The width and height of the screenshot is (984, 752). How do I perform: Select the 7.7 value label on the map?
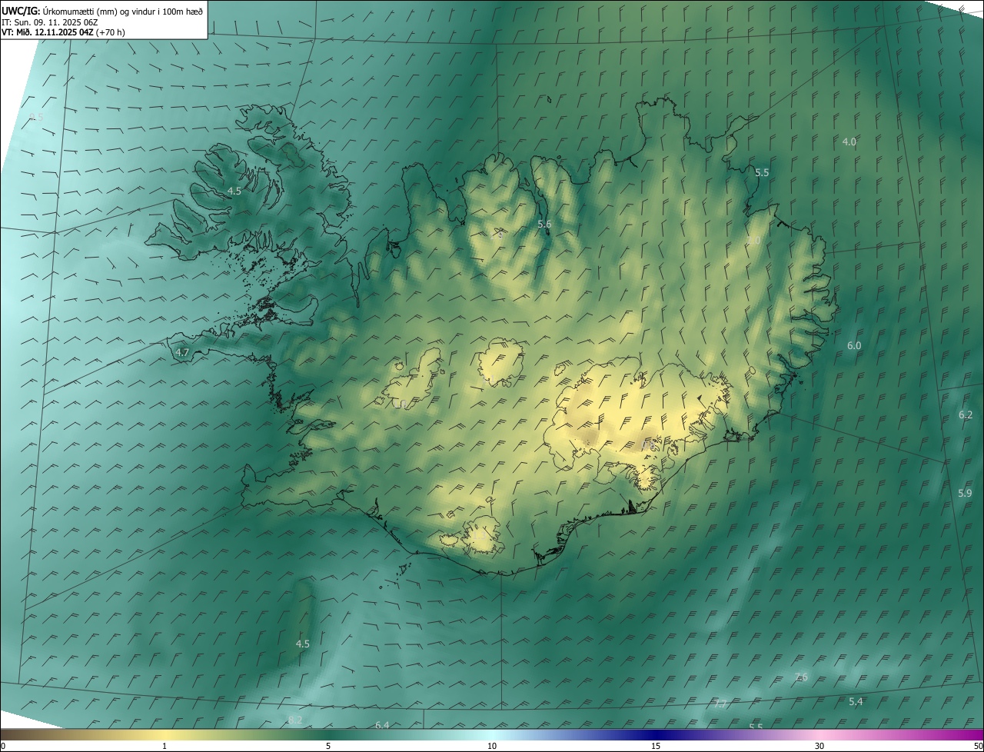720,704
